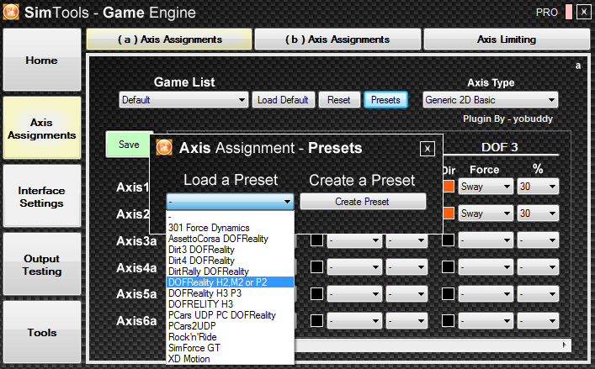This screenshot has width=595, height=369.
Task: Click the Axis5a row label
Action: coord(136,294)
